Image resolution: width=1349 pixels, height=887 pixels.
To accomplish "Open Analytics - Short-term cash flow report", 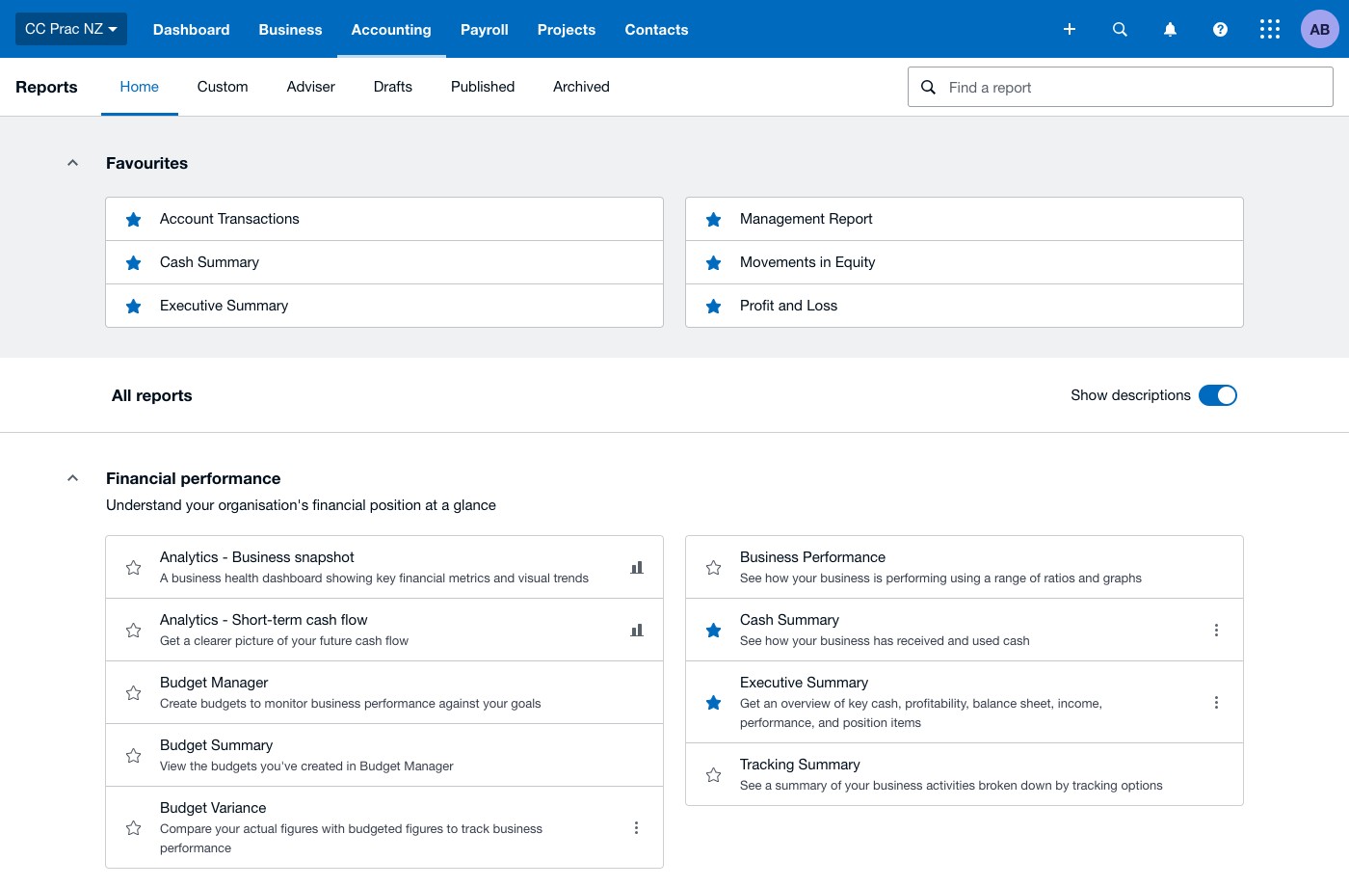I will [x=384, y=630].
